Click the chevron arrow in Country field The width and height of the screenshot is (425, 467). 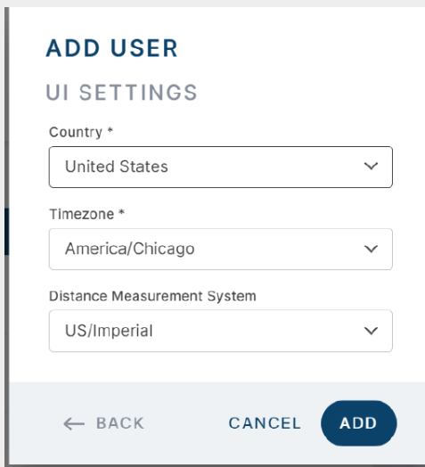click(371, 166)
